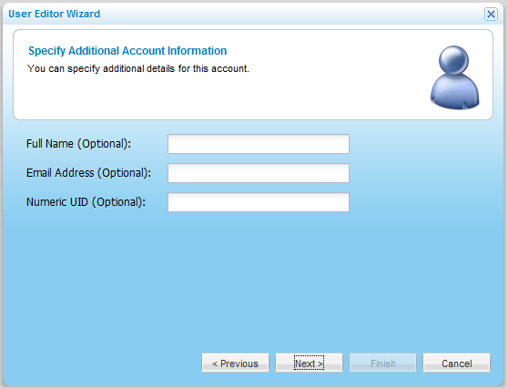Viewport: 508px width, 389px height.
Task: Click the 'Full Name (Optional):' label
Action: tap(78, 144)
